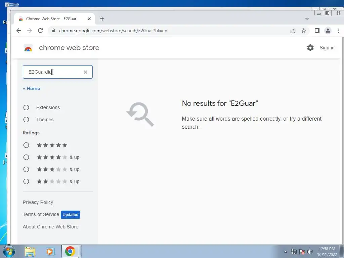Viewport: 344px width, 258px height.
Task: Clear the search box with the X
Action: pos(86,72)
